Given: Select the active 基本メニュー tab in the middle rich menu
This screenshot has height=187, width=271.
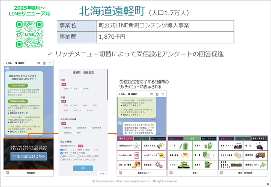Looking at the screenshot, I should tap(125, 138).
